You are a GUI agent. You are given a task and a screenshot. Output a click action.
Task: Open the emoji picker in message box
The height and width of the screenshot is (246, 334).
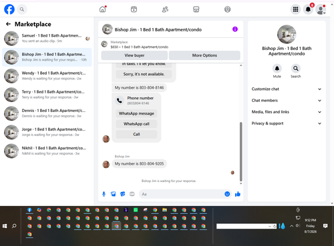tap(227, 194)
